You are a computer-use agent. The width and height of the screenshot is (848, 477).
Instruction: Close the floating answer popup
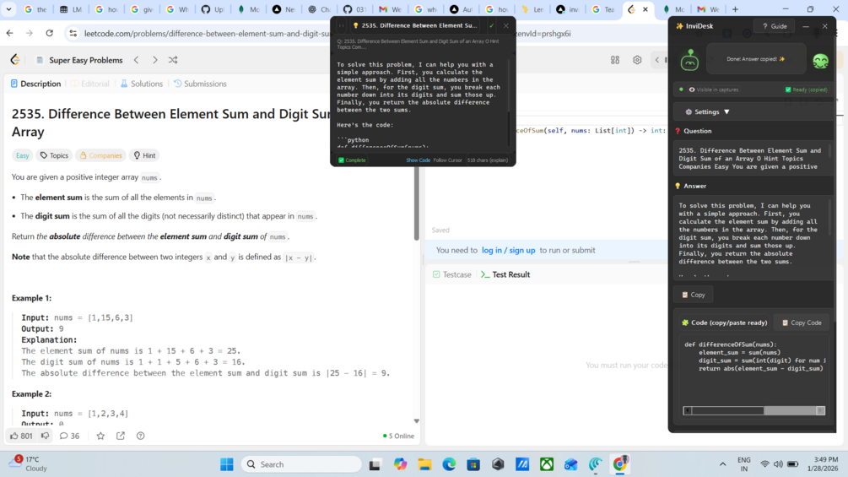[x=505, y=25]
